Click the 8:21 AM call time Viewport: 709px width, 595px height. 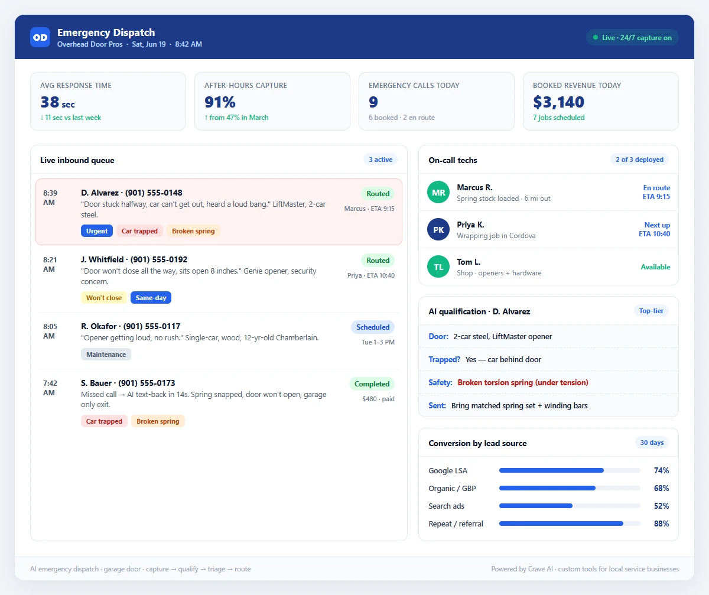coord(50,264)
